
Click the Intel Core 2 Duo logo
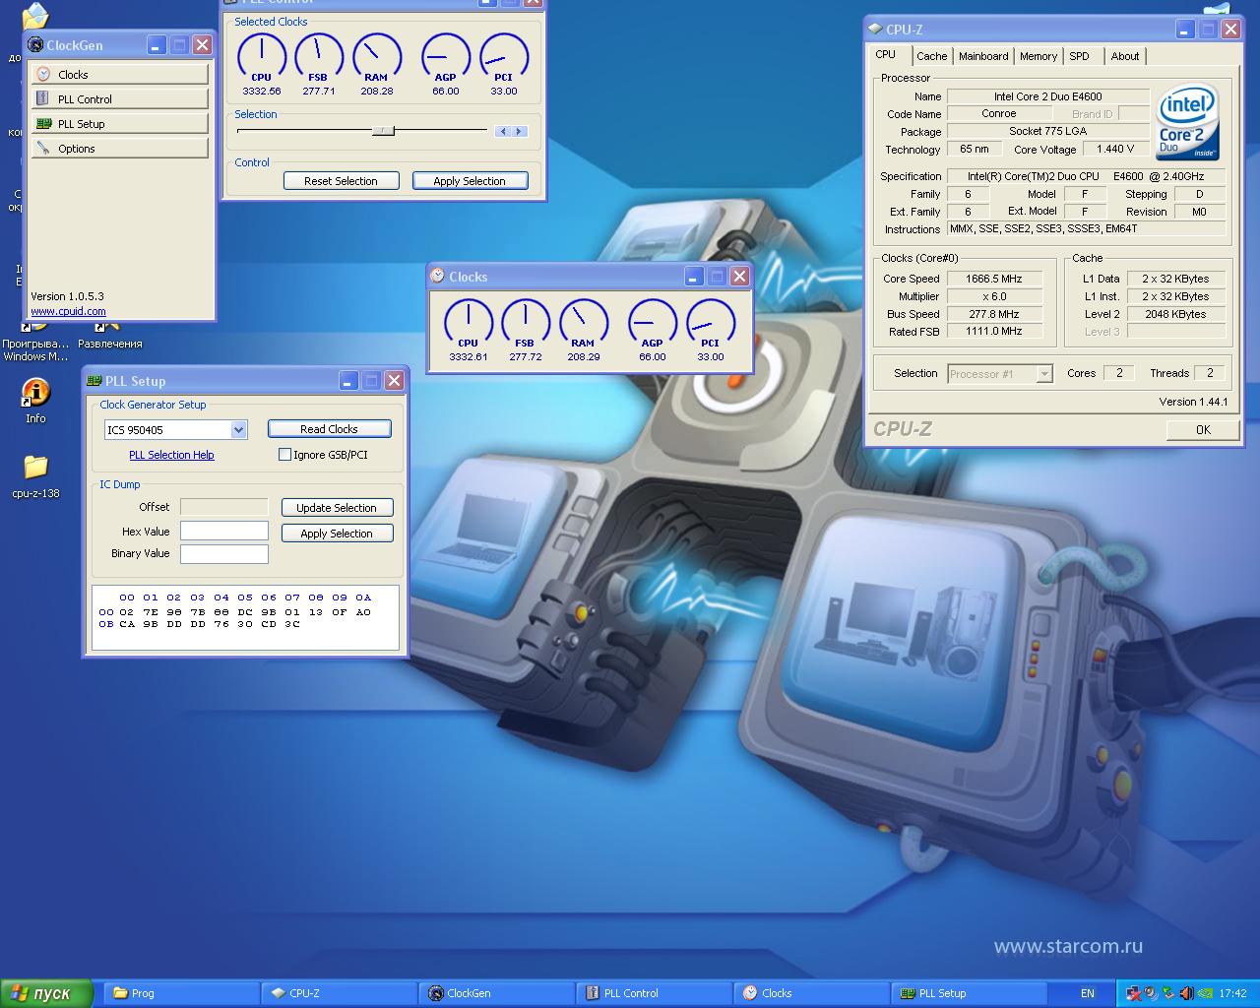pos(1188,122)
